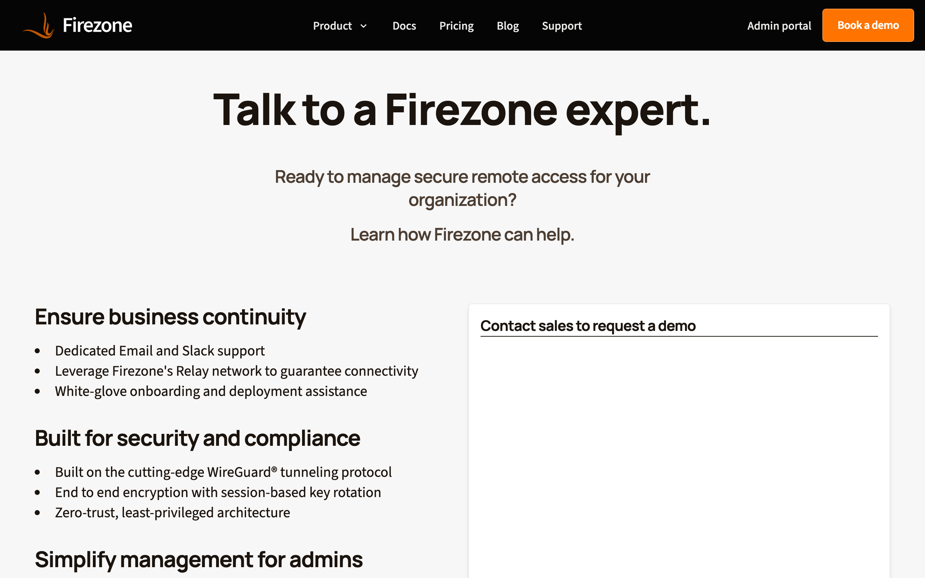Click the Zero-trust least-privileged architecture bullet
This screenshot has height=578, width=925.
pos(172,513)
